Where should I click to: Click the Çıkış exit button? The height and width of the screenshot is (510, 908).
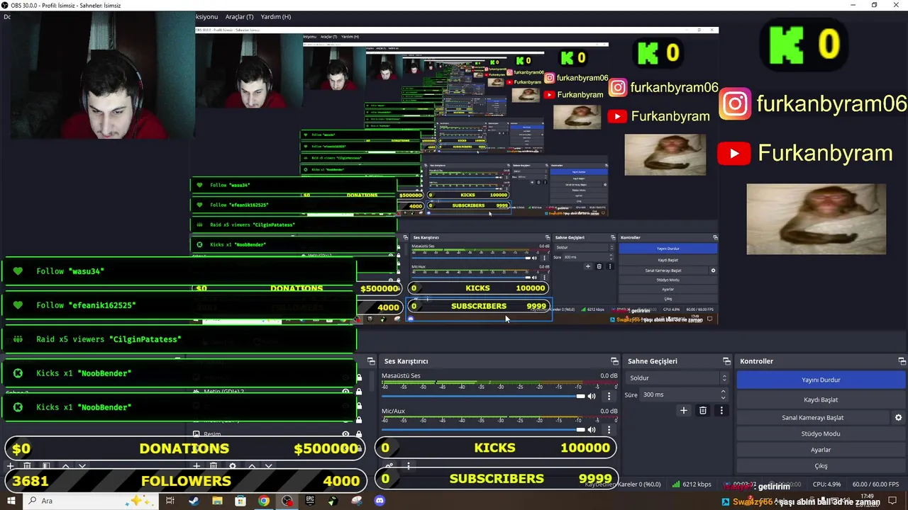coord(821,466)
